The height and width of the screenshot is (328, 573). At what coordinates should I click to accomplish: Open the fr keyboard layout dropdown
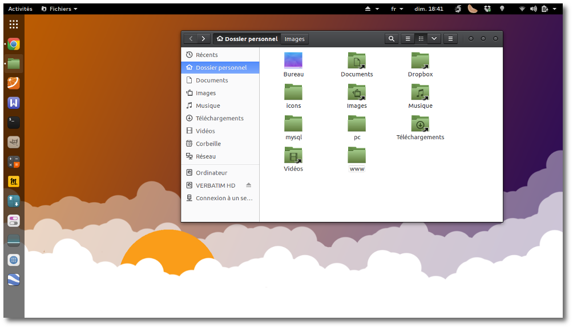397,9
